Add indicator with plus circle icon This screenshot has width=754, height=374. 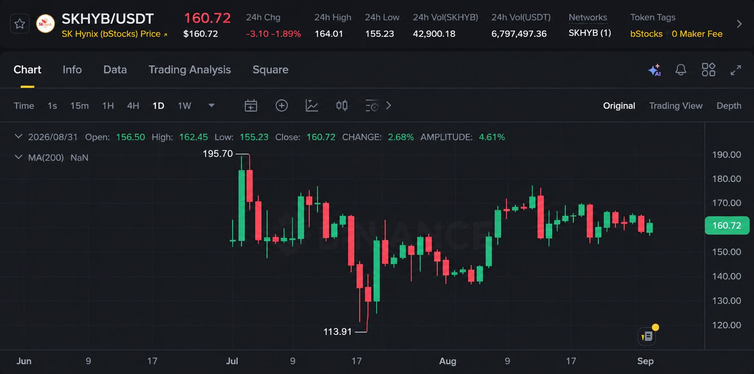point(282,105)
